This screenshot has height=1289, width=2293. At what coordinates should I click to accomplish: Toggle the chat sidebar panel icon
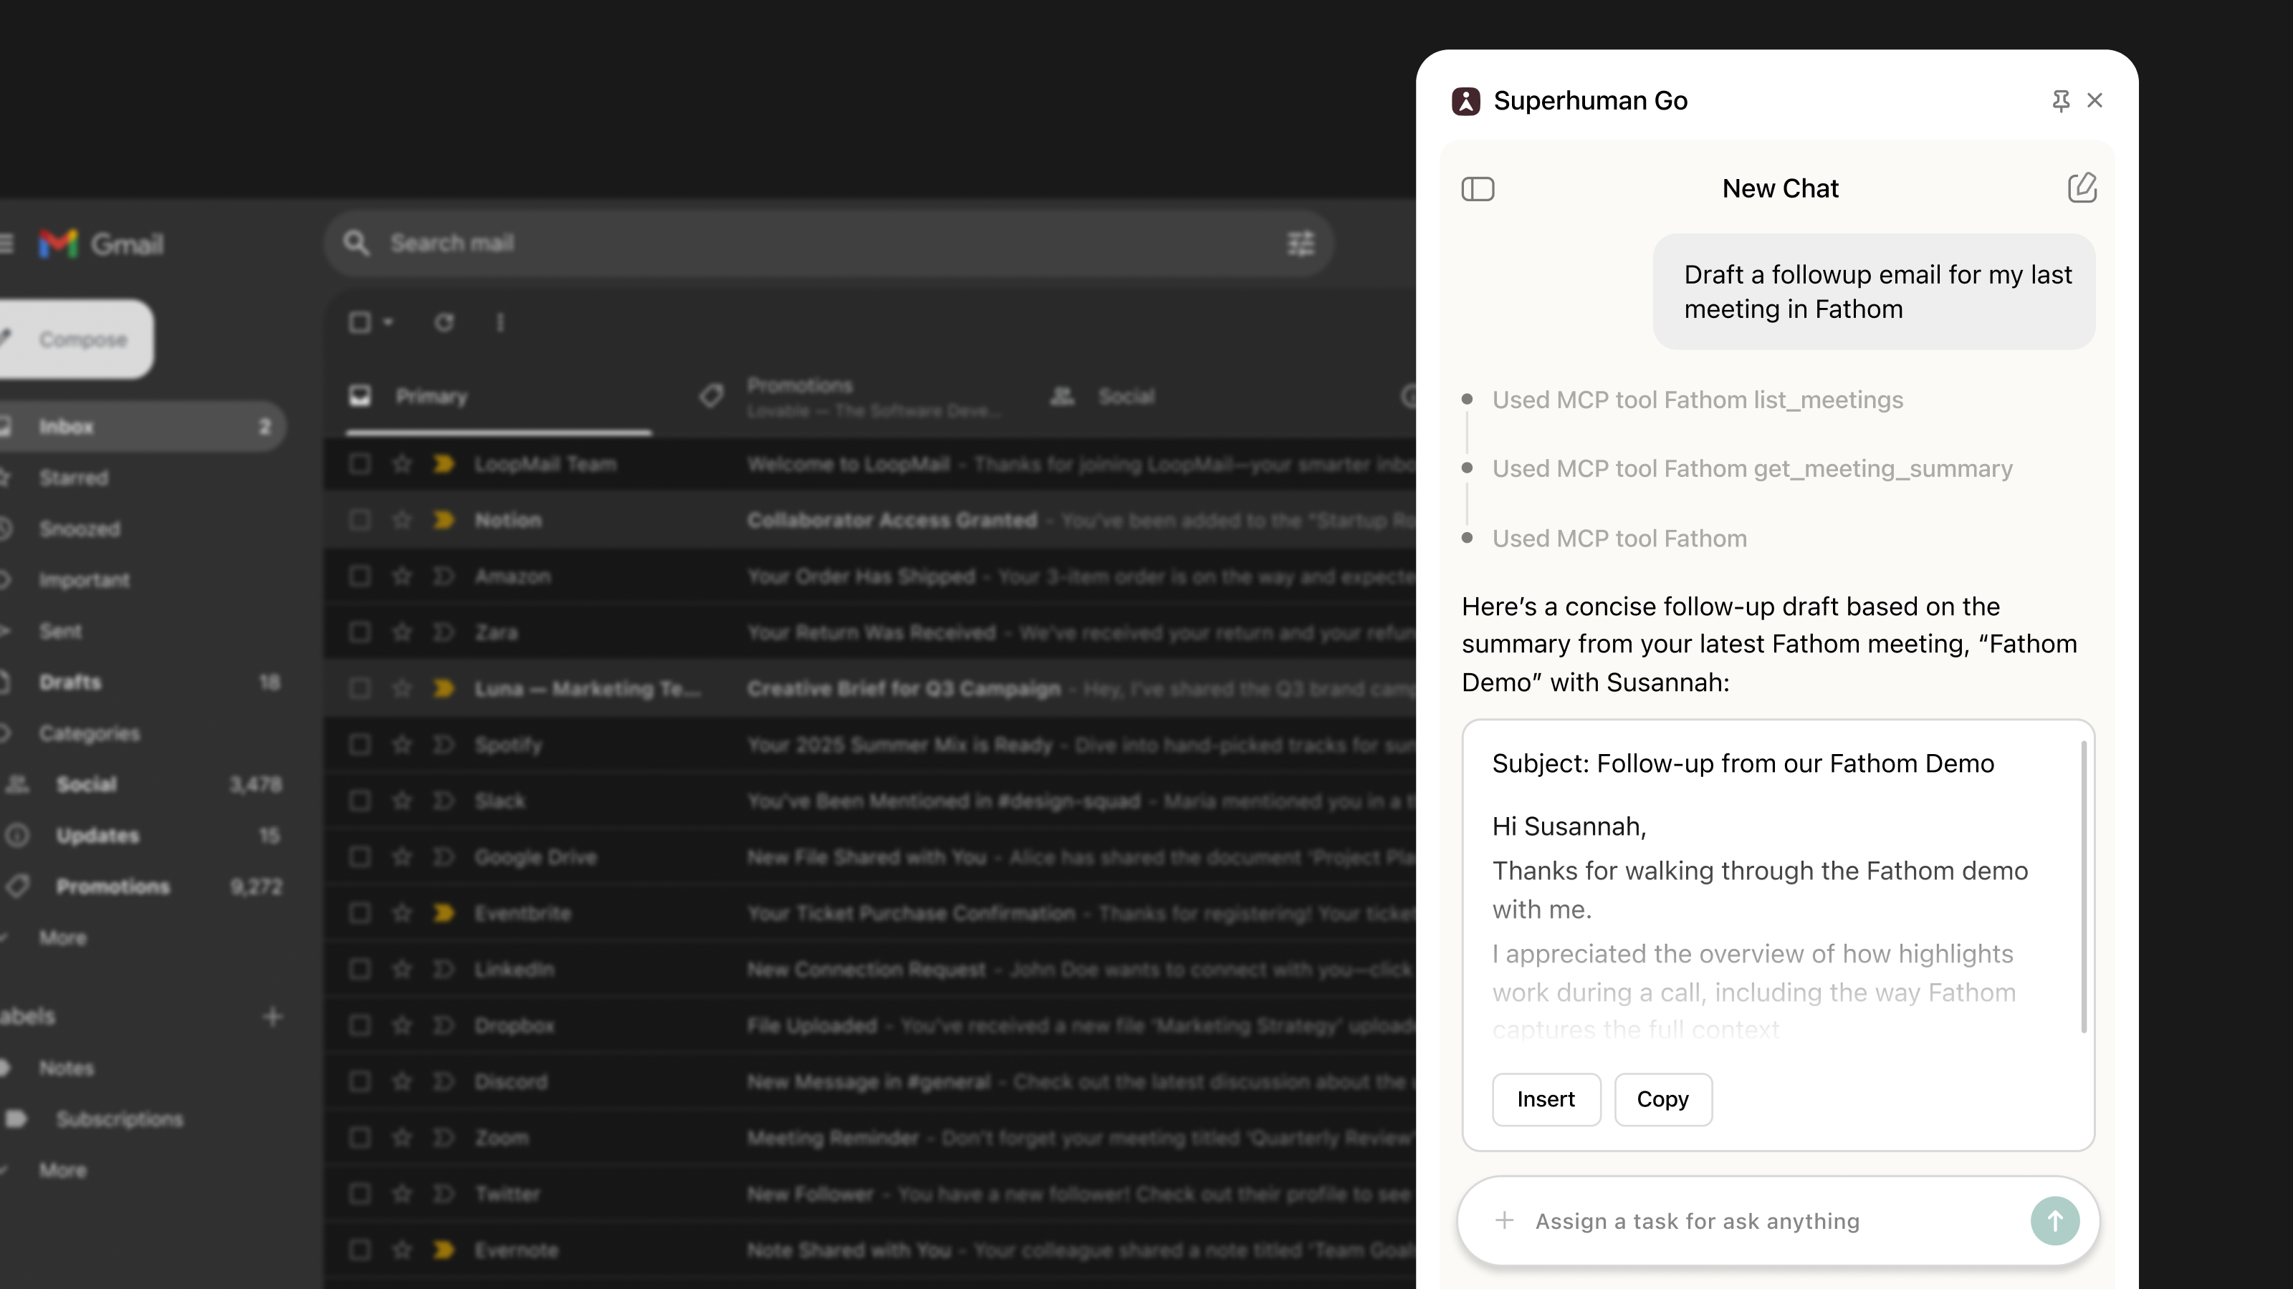(1478, 188)
